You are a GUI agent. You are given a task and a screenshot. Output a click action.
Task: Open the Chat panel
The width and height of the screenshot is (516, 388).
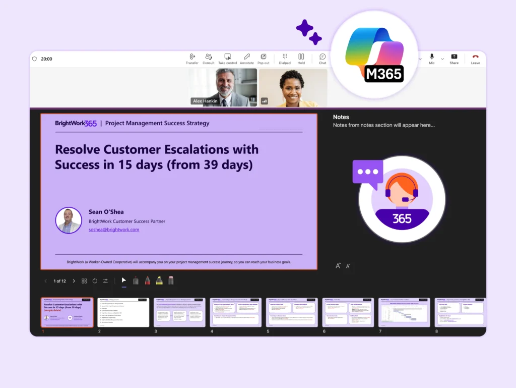click(322, 59)
